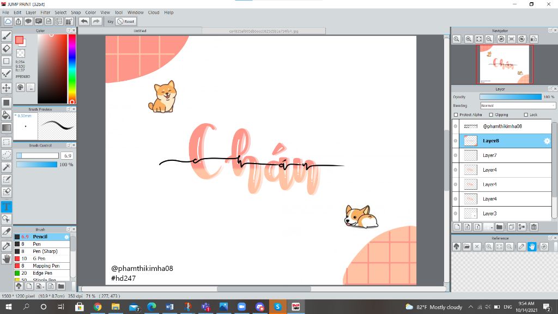
Task: Zoom out using the Navigator minus magnifier
Action: (x=489, y=39)
